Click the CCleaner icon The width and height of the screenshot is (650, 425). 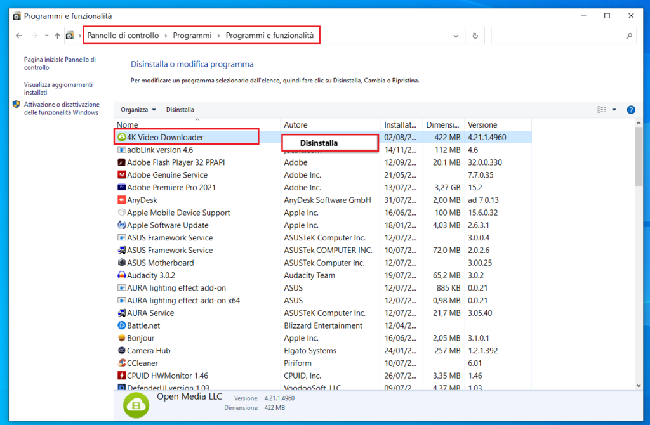(122, 363)
